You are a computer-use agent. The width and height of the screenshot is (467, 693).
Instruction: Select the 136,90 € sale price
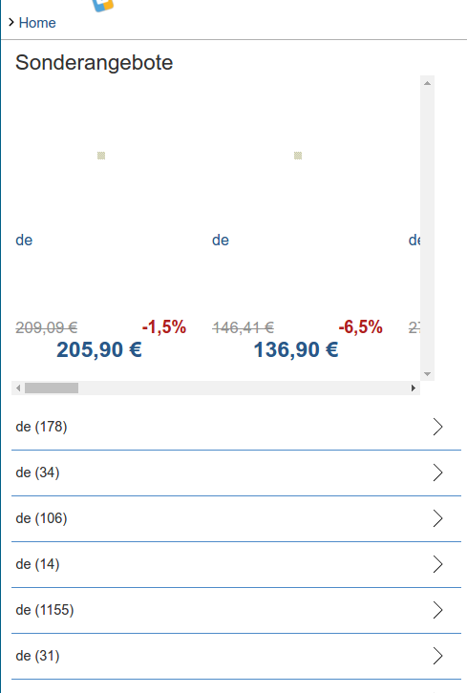pos(296,349)
